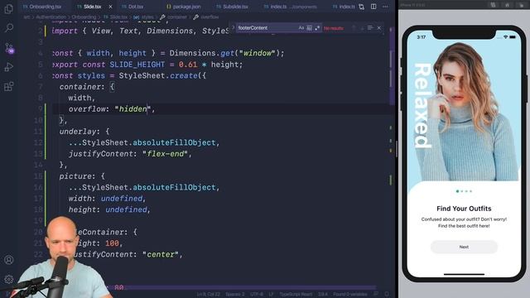Expand the replace toggle in find widget
Screen dimensions: 530x298
pyautogui.click(x=233, y=28)
